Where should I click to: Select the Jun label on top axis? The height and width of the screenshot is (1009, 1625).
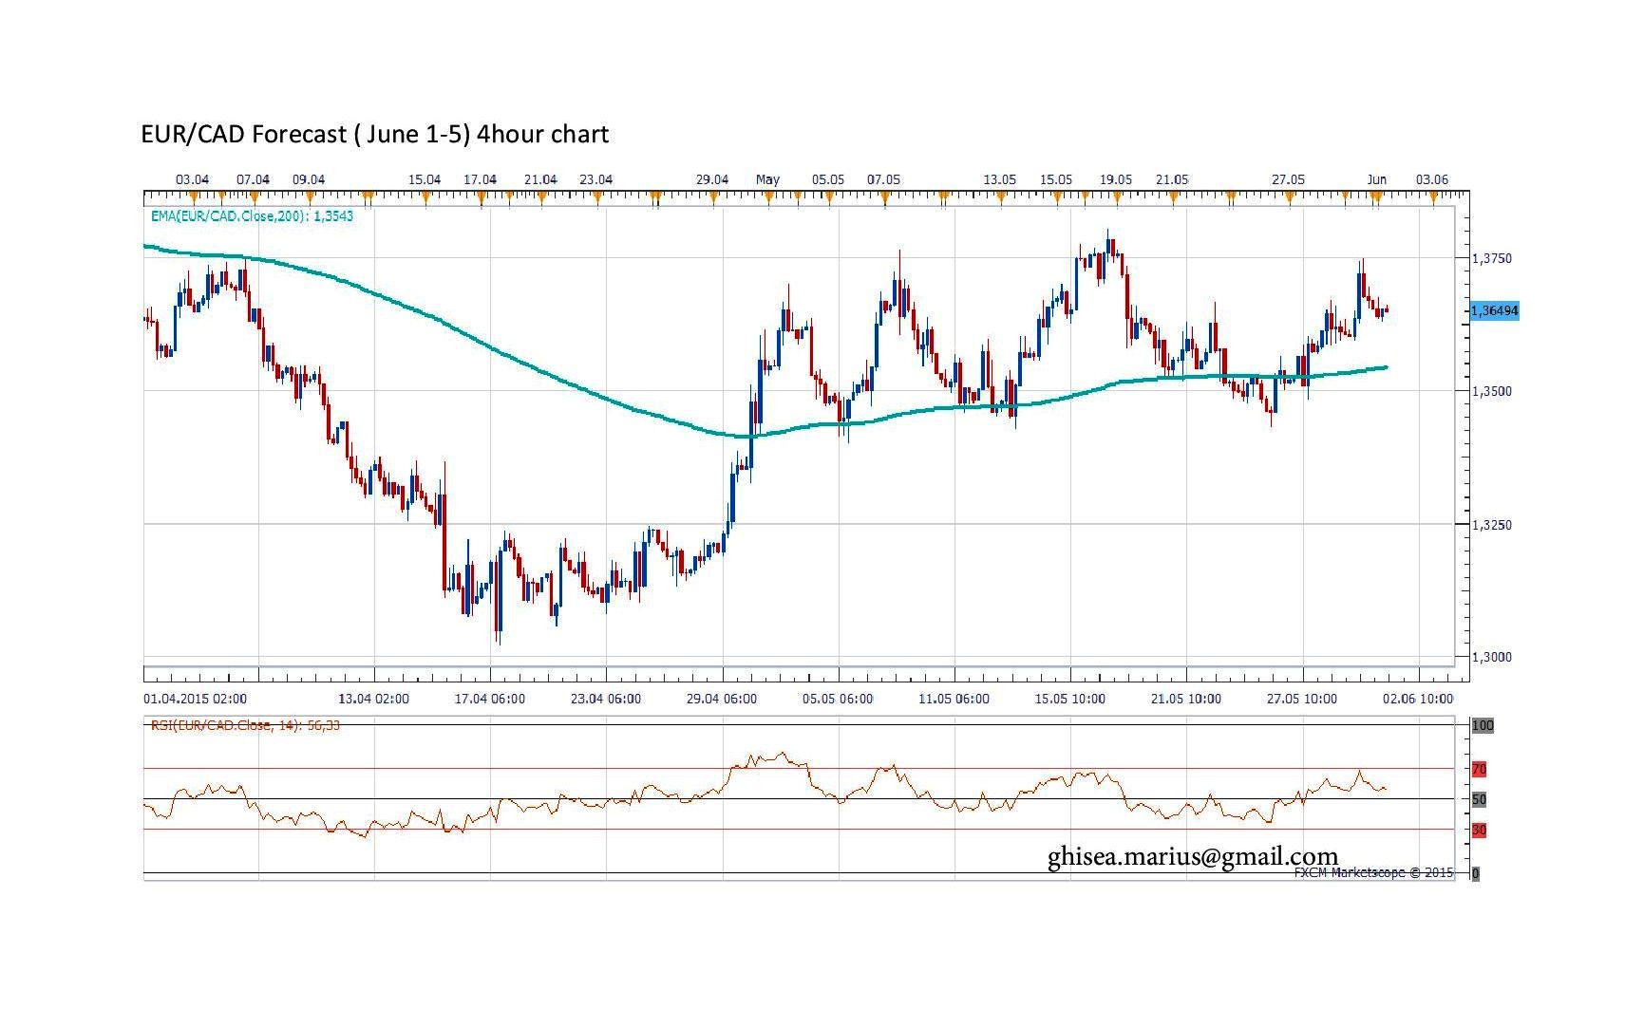[1377, 179]
